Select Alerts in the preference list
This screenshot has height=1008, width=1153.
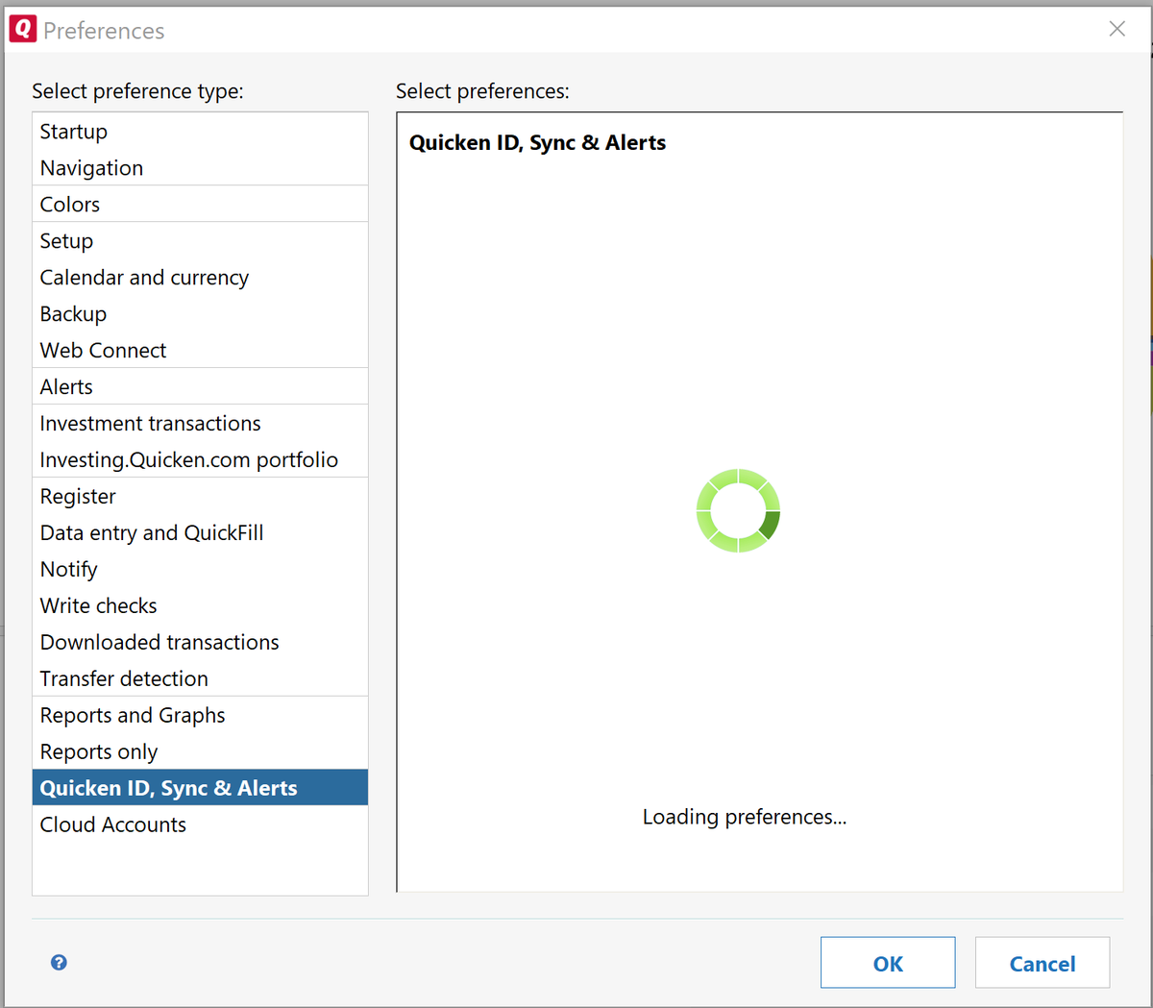[200, 387]
